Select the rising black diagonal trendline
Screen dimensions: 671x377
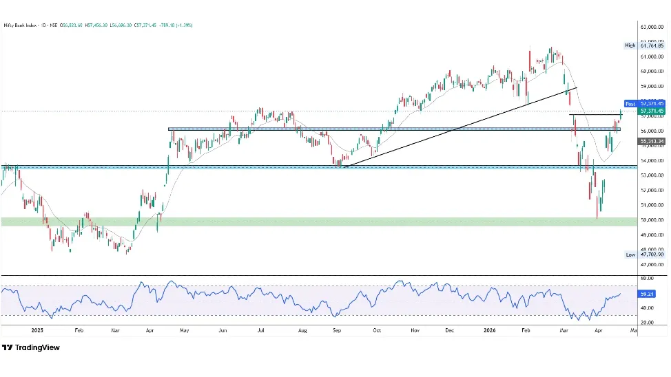[460, 127]
